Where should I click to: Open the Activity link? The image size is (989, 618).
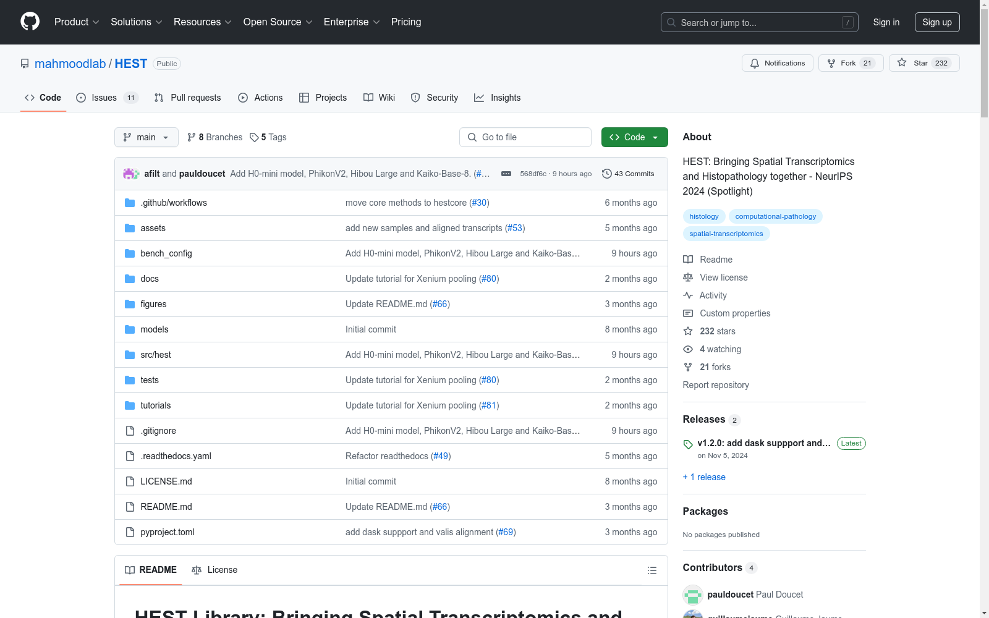705,295
